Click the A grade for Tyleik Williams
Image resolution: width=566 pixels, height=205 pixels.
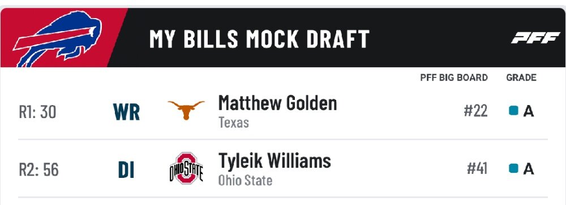tap(529, 169)
